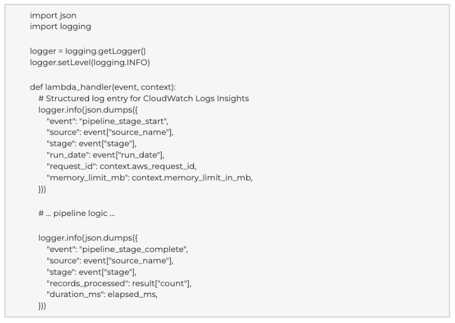Click the 'import json' line
Image resolution: width=455 pixels, height=323 pixels.
53,15
